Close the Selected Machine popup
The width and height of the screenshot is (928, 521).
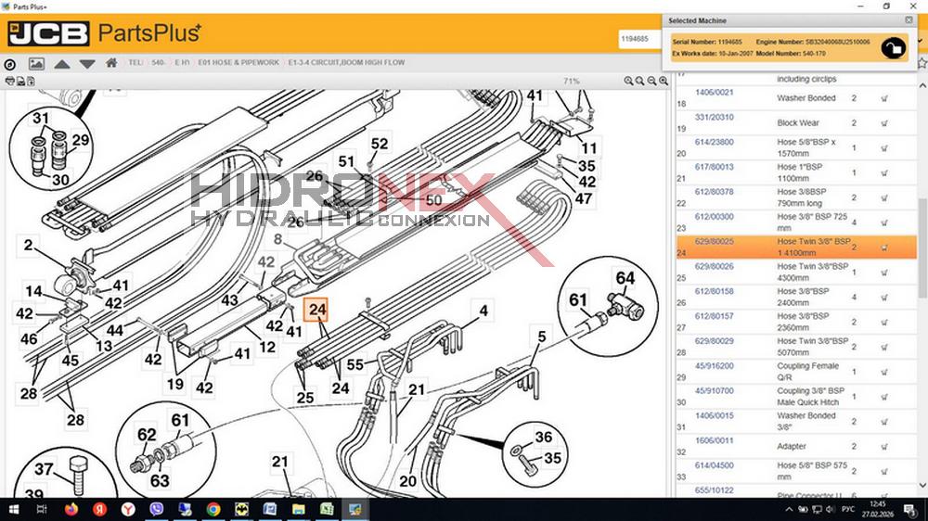click(x=909, y=19)
